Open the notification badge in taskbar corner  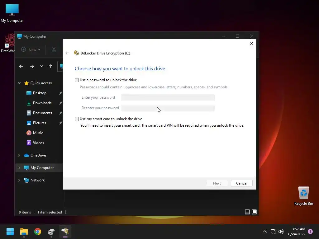click(310, 232)
